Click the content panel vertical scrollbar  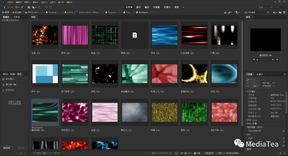coord(242,73)
